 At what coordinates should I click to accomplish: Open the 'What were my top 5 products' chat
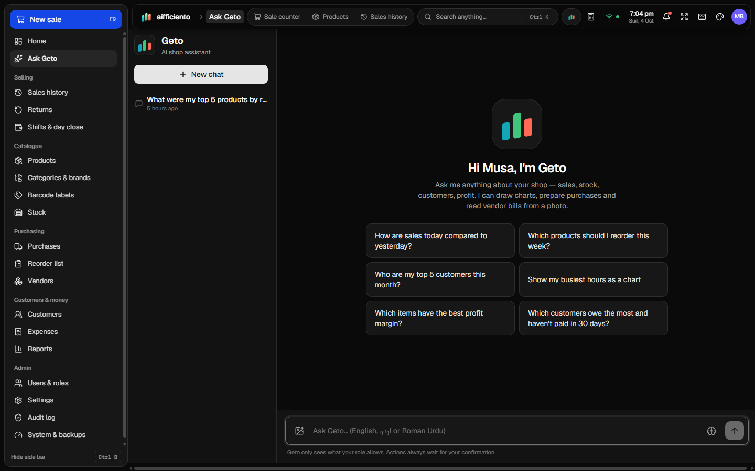coord(201,104)
